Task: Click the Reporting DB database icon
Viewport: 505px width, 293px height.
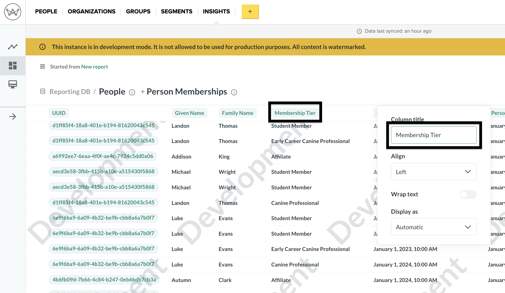Action: [43, 92]
